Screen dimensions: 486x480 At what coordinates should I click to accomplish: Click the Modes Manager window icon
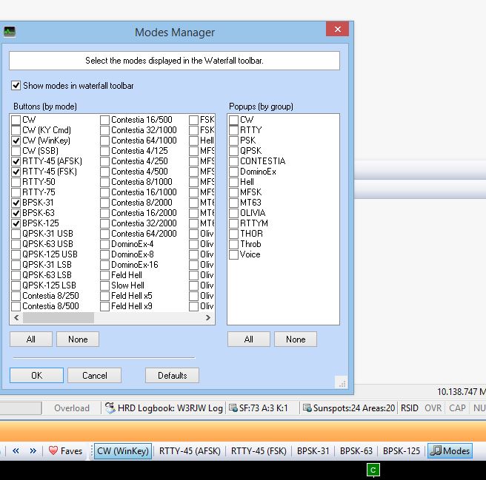point(10,32)
